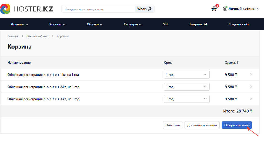Image resolution: width=264 pixels, height=143 pixels.
Task: Expand the Облако menu
Action: pos(95,24)
